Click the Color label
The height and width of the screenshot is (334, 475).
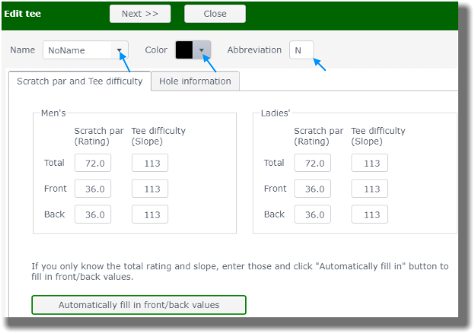click(x=156, y=50)
